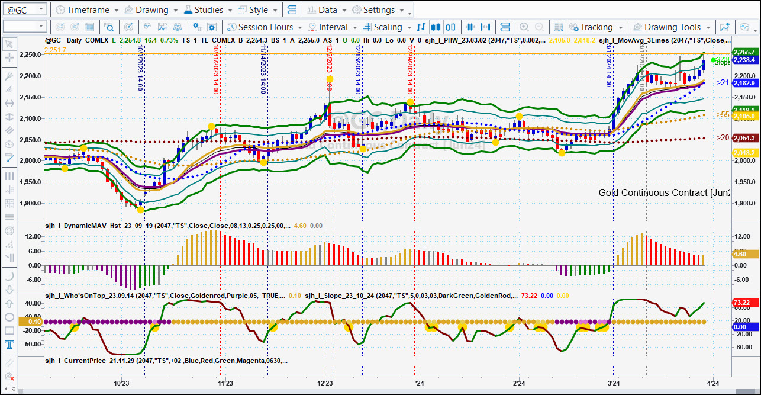
Task: Click the remove drawing icon with red X
Action: click(x=9, y=377)
